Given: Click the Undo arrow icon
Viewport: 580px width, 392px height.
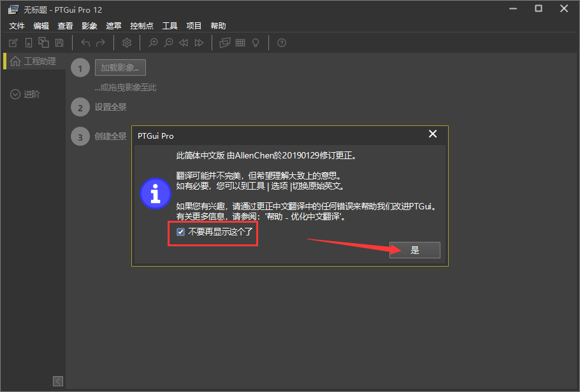Looking at the screenshot, I should 85,43.
